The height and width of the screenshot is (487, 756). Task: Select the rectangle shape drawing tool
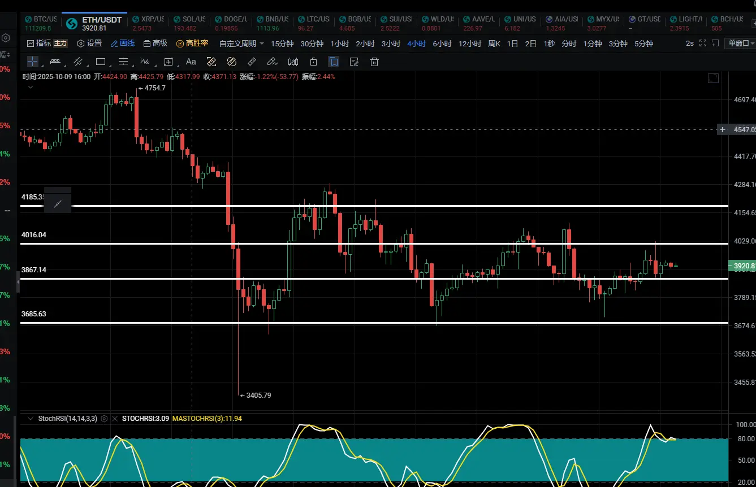(x=101, y=62)
